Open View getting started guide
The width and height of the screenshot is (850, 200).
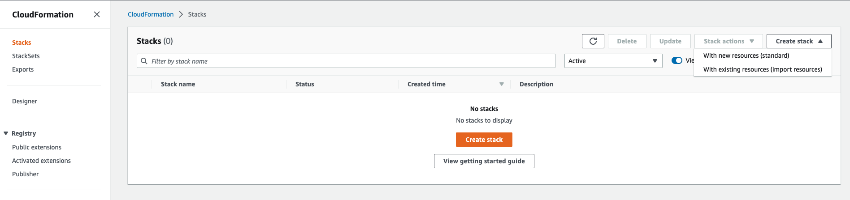point(484,161)
